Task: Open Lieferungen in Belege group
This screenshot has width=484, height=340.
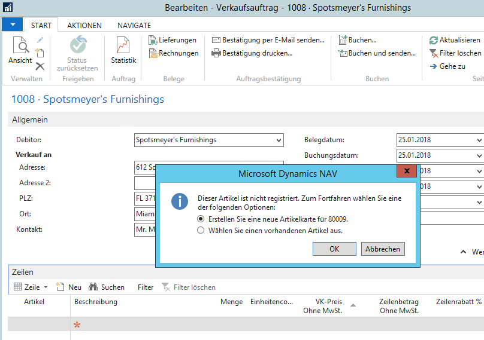Action: 173,40
